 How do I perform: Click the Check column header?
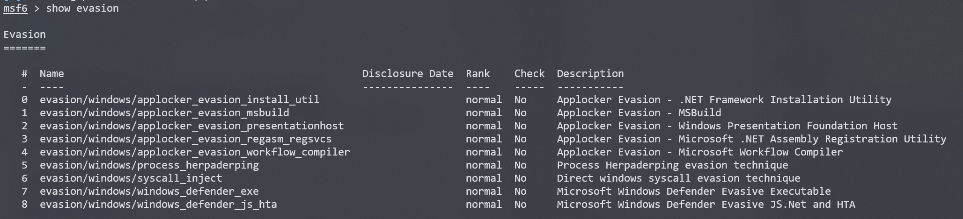pyautogui.click(x=529, y=74)
